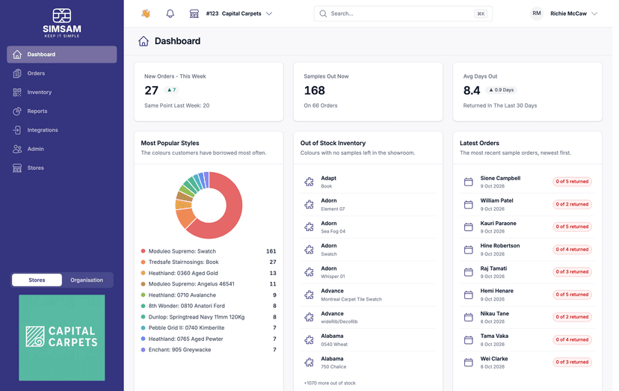Click Advance wideRib/DecoRib inventory row
The height and width of the screenshot is (391, 619).
click(368, 317)
